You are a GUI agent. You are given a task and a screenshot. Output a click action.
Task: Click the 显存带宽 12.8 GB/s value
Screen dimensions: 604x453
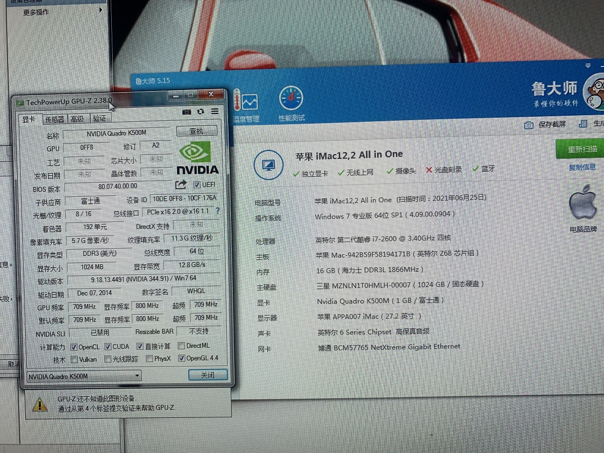pos(191,265)
